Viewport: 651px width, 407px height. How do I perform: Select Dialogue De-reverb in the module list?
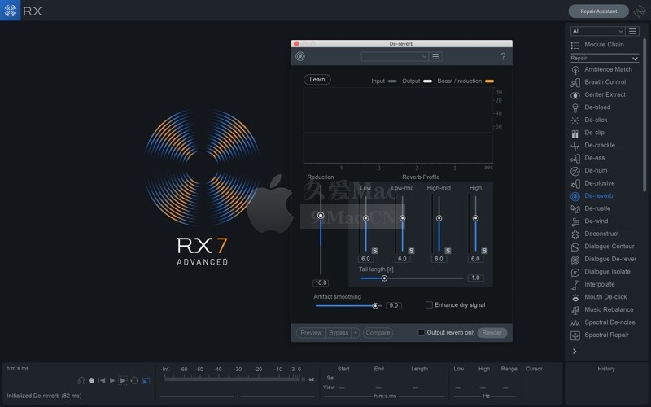(x=610, y=259)
